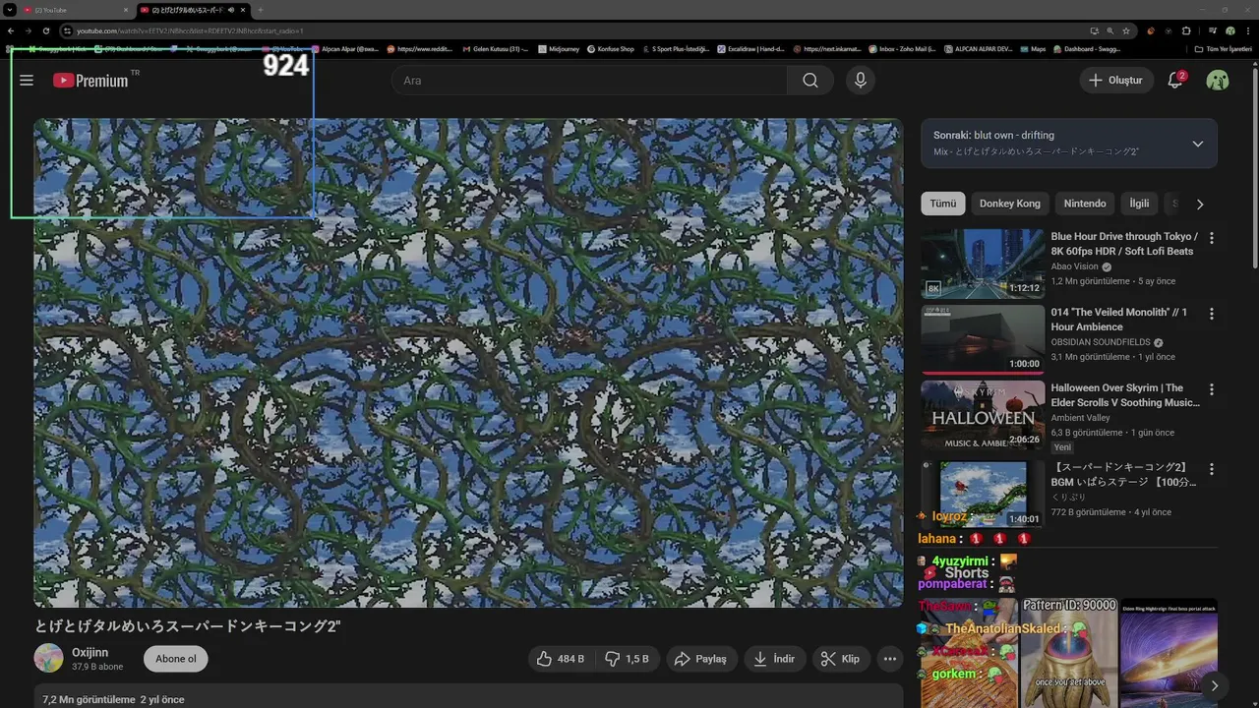1259x708 pixels.
Task: Open the Chrome profile avatar
Action: point(1229,30)
